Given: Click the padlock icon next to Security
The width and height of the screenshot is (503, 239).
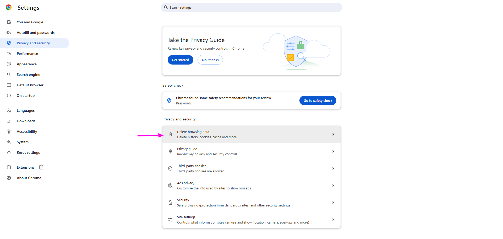Looking at the screenshot, I should 170,203.
